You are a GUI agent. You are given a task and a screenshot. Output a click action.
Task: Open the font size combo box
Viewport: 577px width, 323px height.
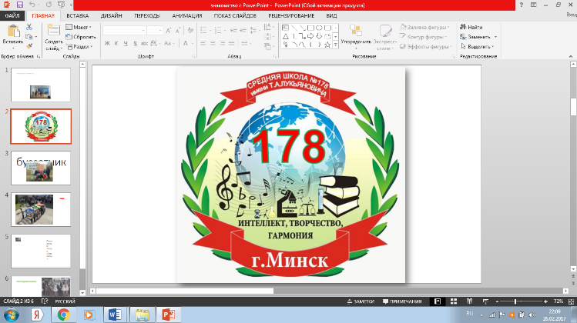[155, 31]
